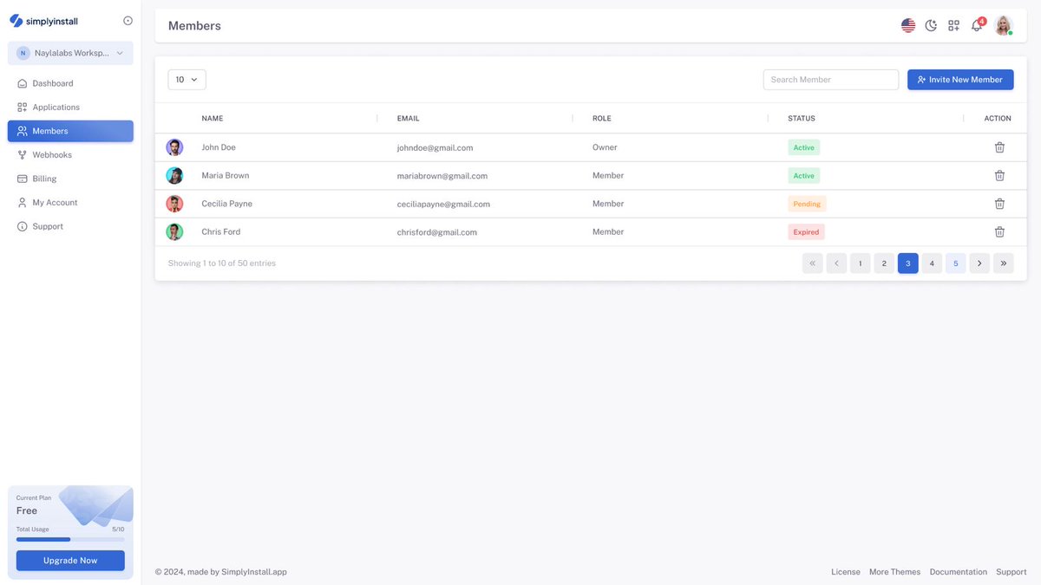Select current page 3
Screen dimensions: 1041x585
(x=908, y=263)
